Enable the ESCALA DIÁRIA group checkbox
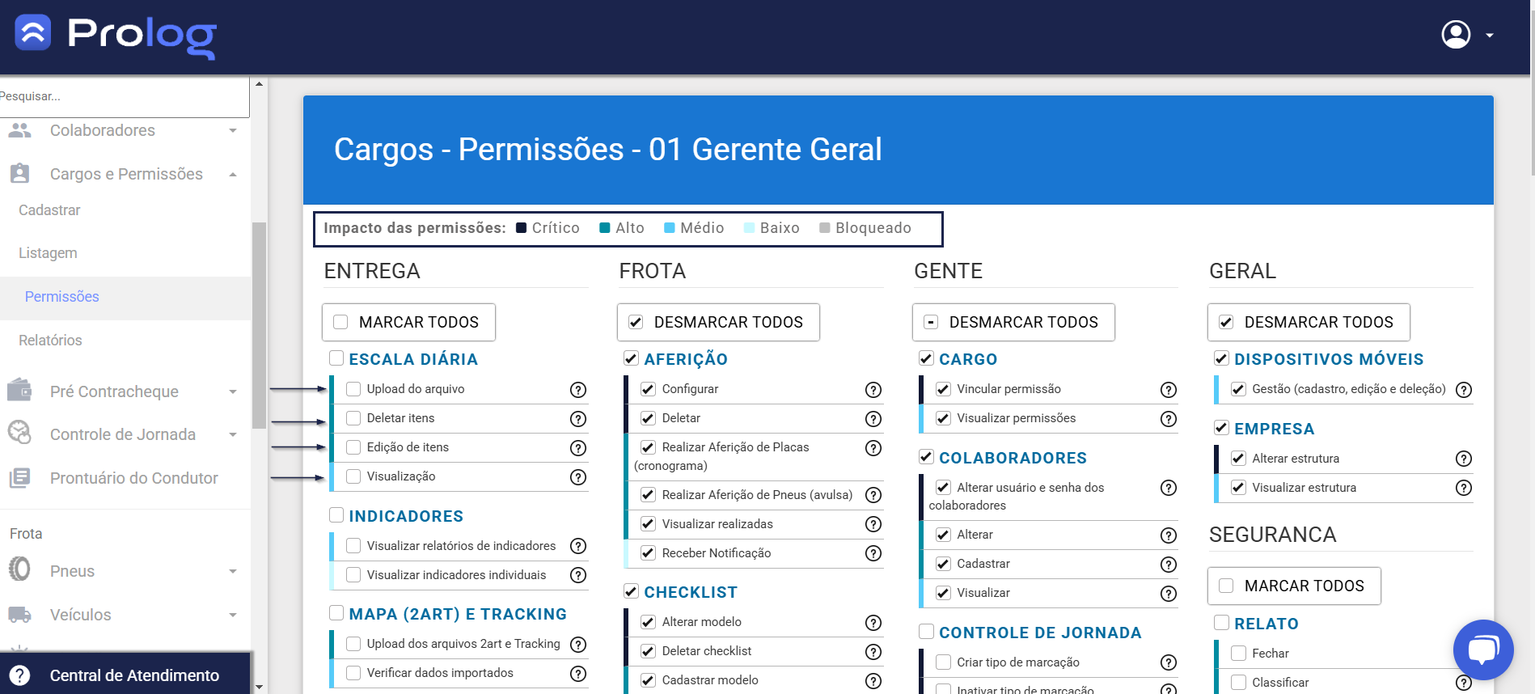Viewport: 1535px width, 694px height. point(336,358)
